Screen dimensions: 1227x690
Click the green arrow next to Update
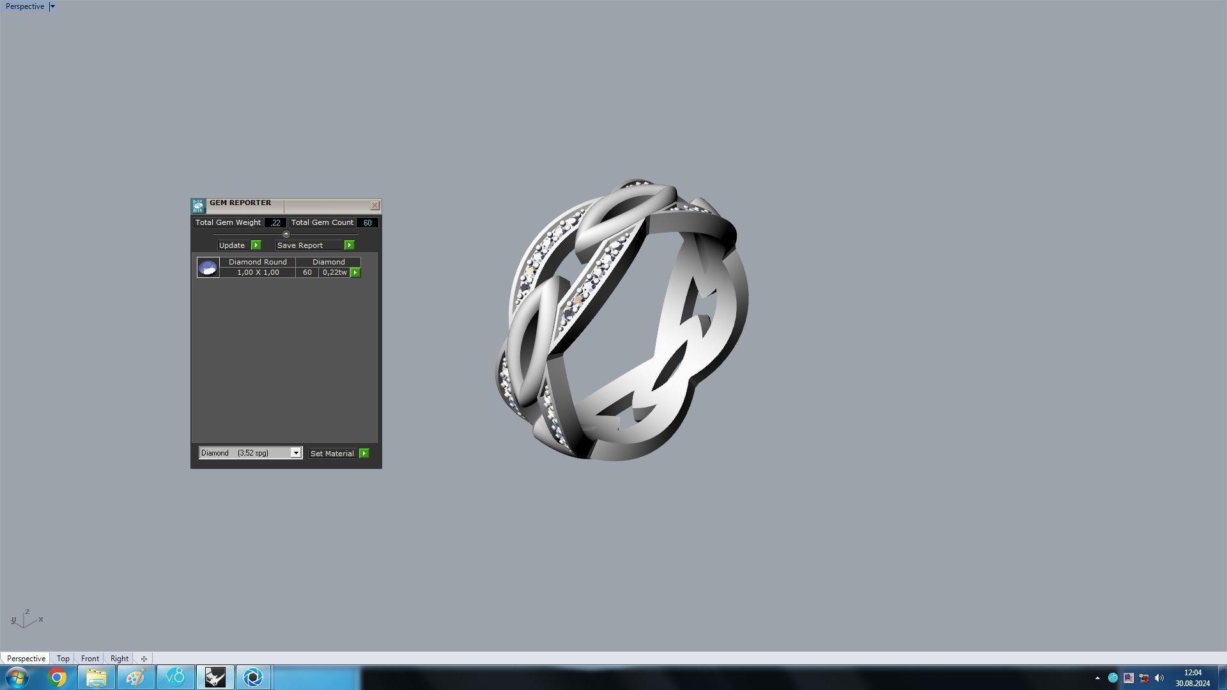coord(256,245)
